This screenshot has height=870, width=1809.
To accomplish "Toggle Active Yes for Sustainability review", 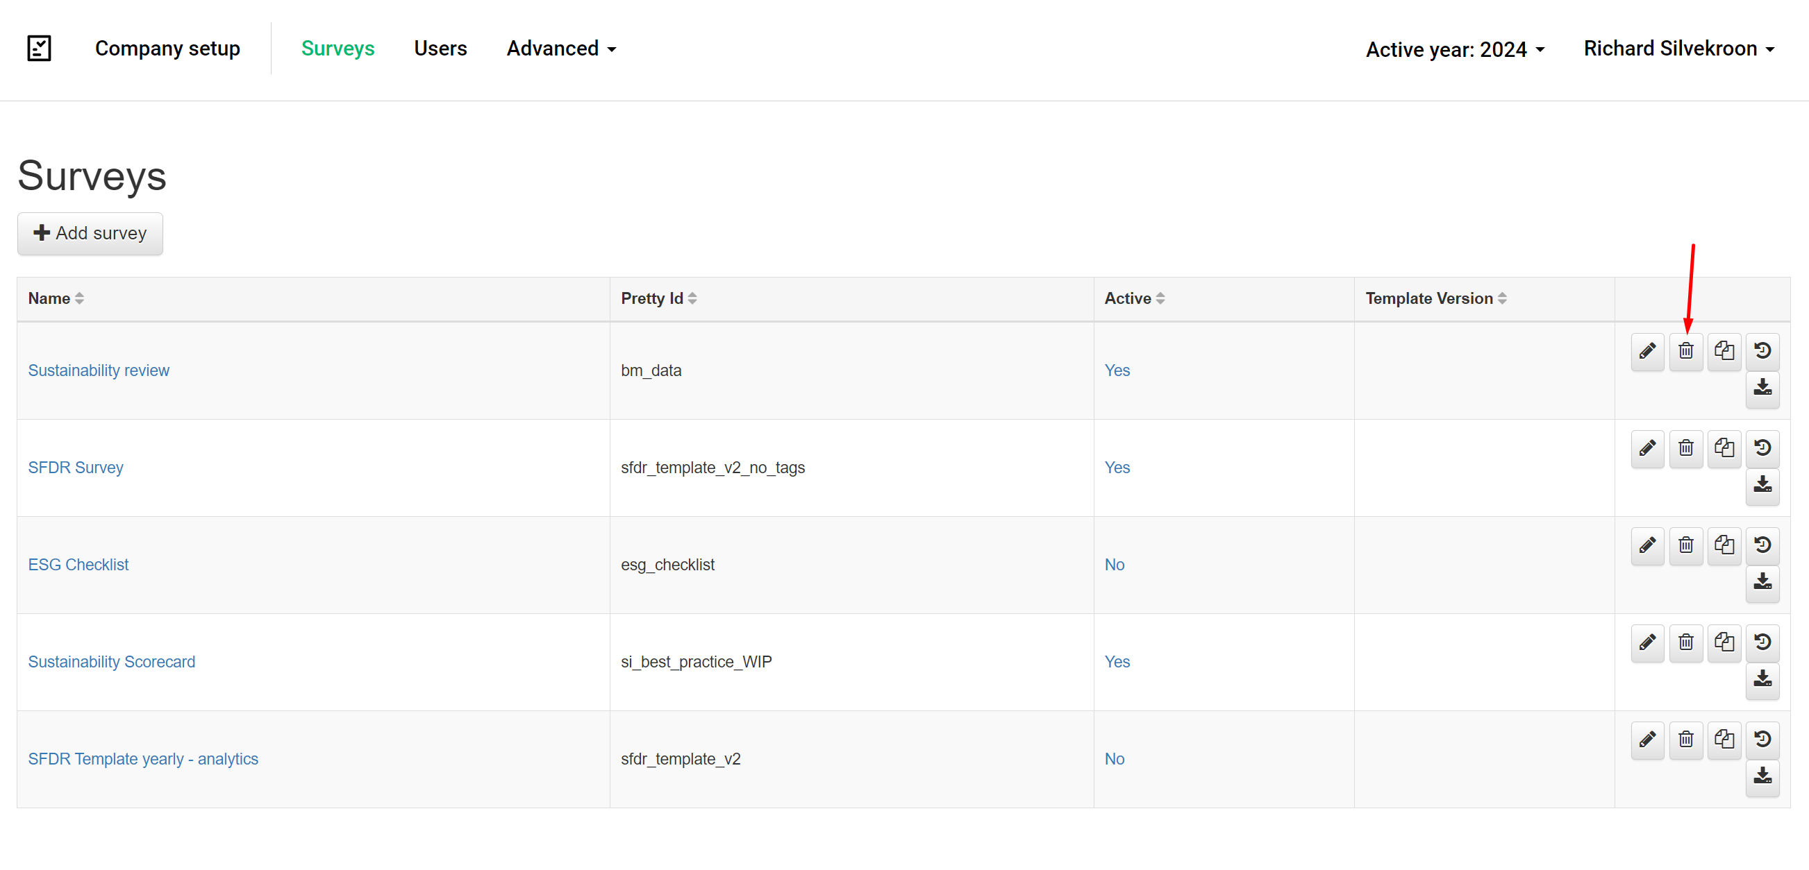I will coord(1117,370).
